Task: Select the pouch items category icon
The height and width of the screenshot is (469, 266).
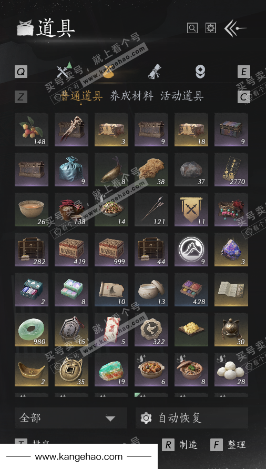Action: point(108,72)
